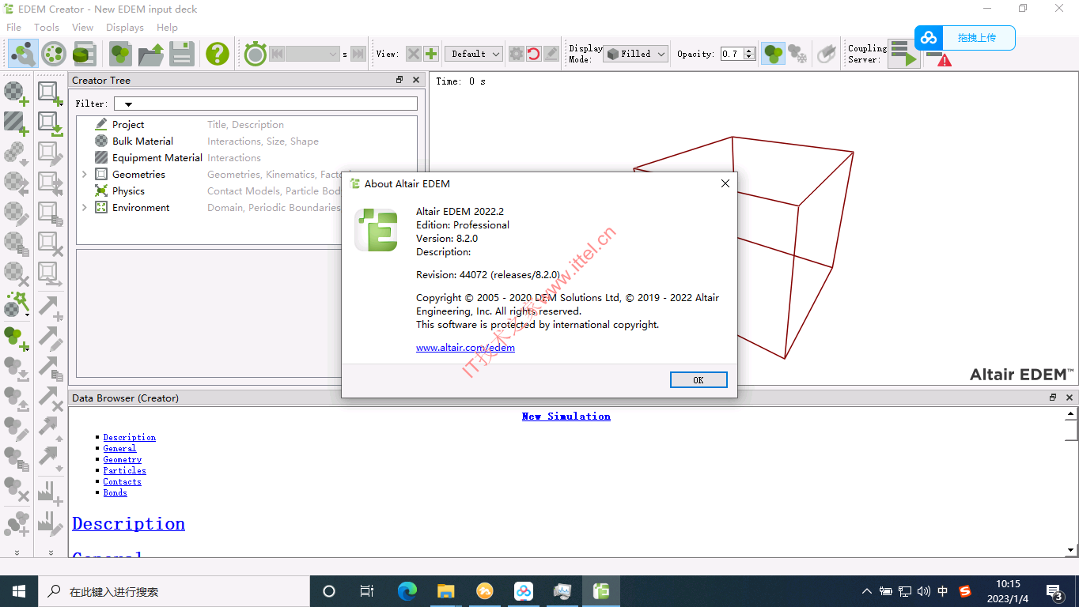Expand the Environment tree node
The width and height of the screenshot is (1079, 607).
click(x=85, y=207)
